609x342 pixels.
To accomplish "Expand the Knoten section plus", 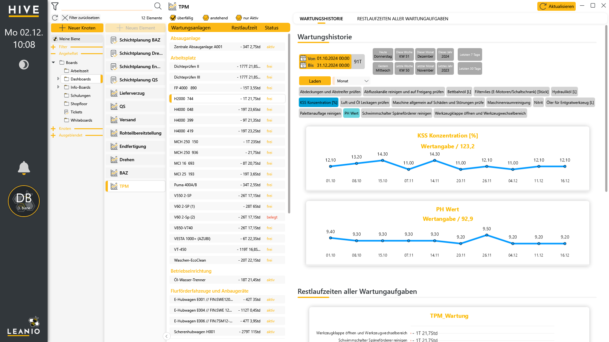I will pos(53,129).
